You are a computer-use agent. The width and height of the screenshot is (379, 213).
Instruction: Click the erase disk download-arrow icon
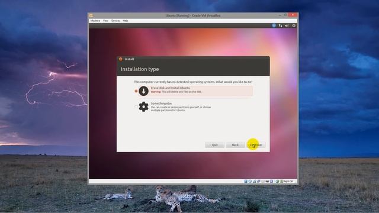click(x=143, y=91)
